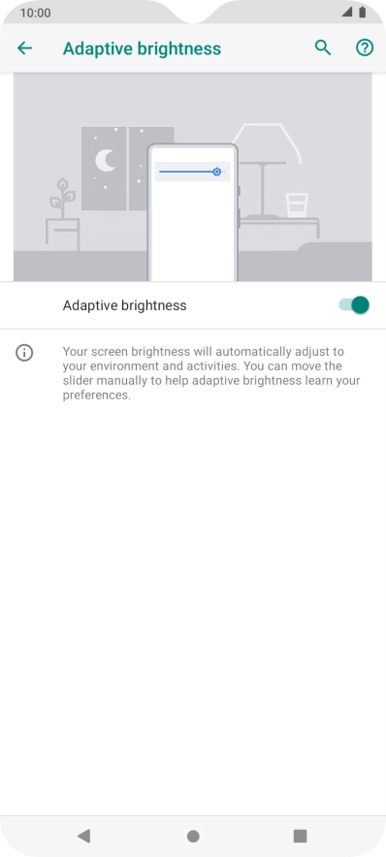Image resolution: width=386 pixels, height=857 pixels.
Task: Tap the brightness description paragraph
Action: click(211, 372)
